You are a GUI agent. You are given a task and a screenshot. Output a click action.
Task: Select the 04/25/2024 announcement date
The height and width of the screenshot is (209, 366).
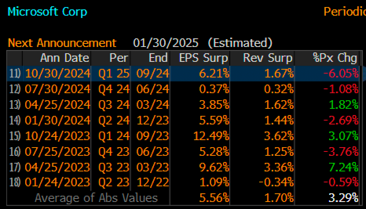click(58, 105)
